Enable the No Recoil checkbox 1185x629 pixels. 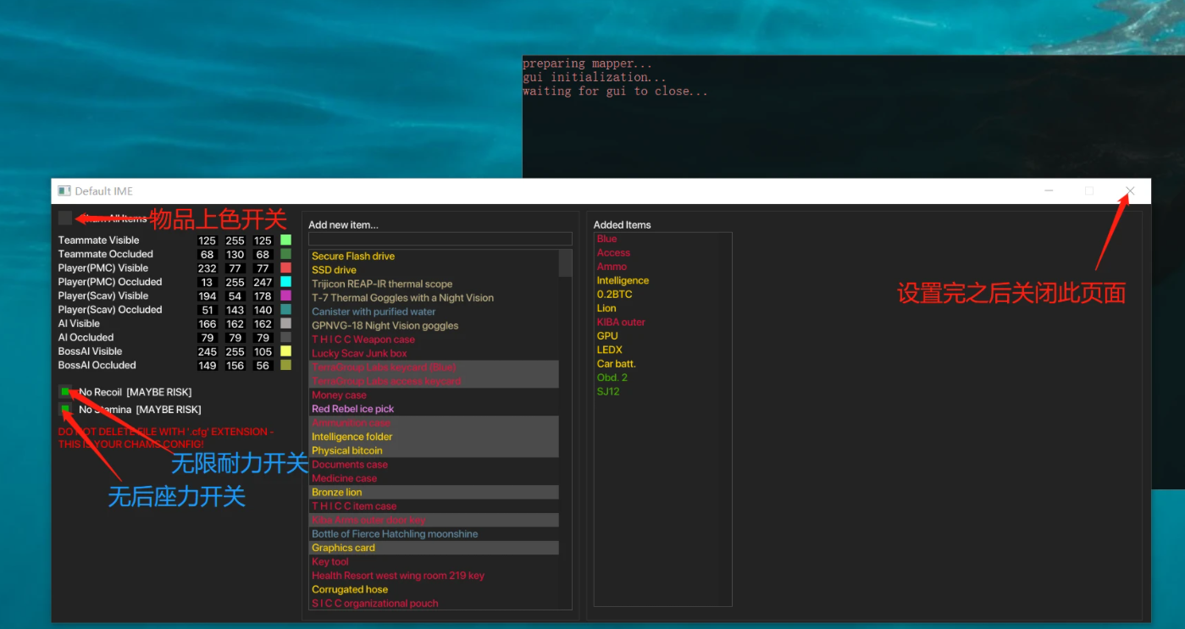[65, 392]
